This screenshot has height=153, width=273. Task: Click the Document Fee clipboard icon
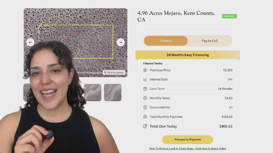point(145,107)
